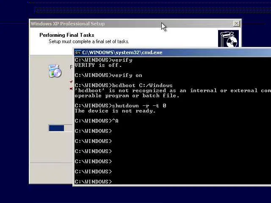Click the "verify on" command line
Screen dimensions: 271x203
108,75
